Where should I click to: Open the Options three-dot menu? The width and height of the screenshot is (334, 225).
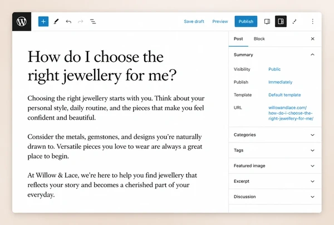pyautogui.click(x=312, y=21)
